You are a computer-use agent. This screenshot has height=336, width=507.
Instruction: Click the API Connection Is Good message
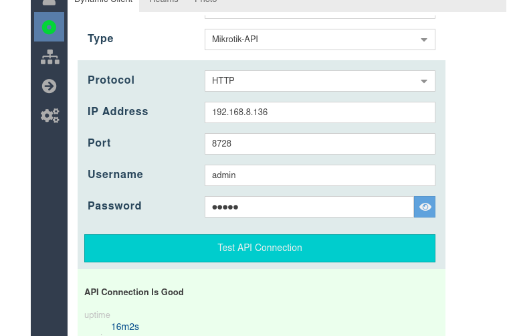click(134, 292)
